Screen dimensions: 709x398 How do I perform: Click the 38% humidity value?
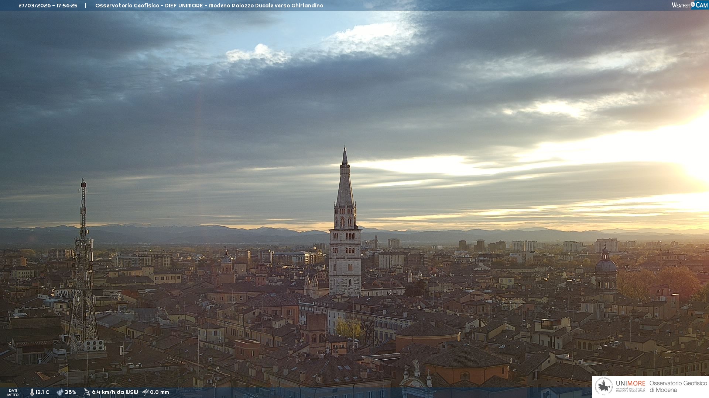[71, 392]
